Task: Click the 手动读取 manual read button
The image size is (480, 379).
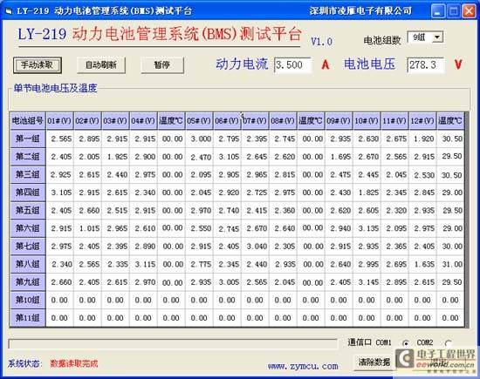Action: (38, 65)
